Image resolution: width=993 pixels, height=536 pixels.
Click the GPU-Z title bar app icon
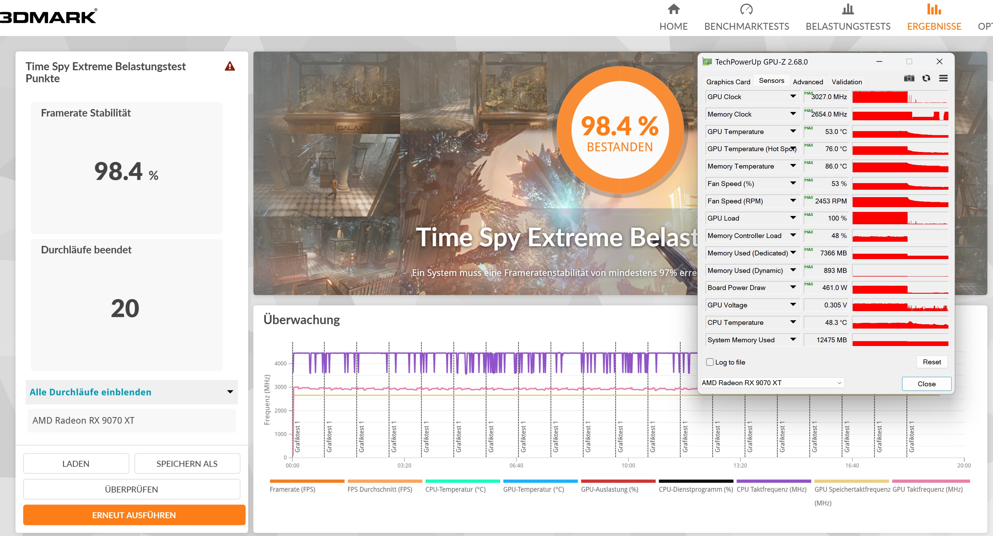(707, 62)
